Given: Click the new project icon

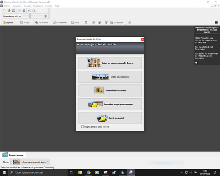Looking at the screenshot, I should pos(4,11).
